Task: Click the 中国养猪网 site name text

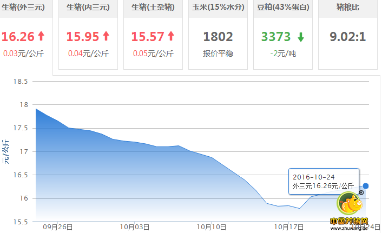Action: click(349, 222)
